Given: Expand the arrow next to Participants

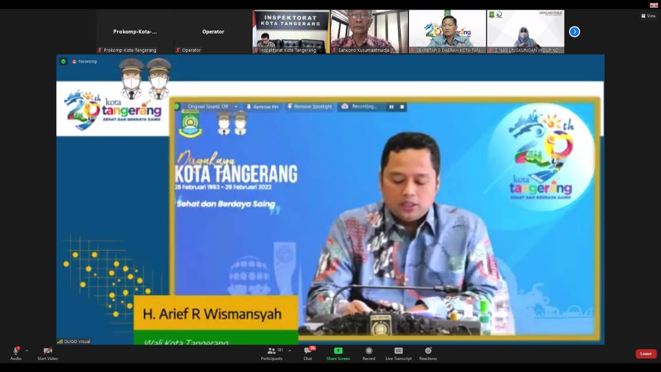Looking at the screenshot, I should tap(290, 350).
